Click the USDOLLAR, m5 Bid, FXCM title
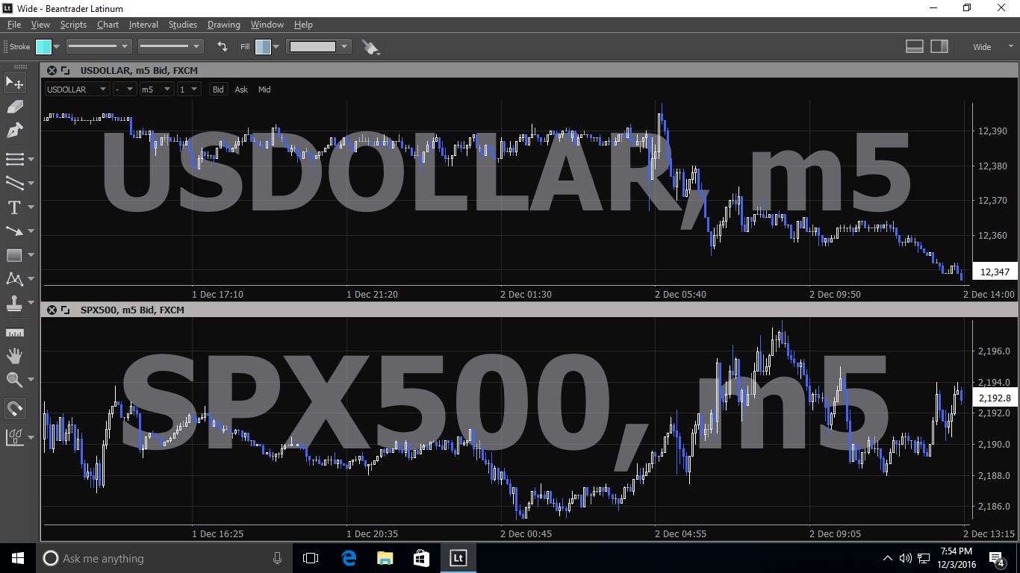This screenshot has width=1020, height=573. (x=139, y=70)
